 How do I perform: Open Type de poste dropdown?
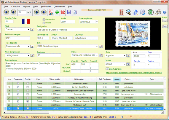click(x=28, y=46)
